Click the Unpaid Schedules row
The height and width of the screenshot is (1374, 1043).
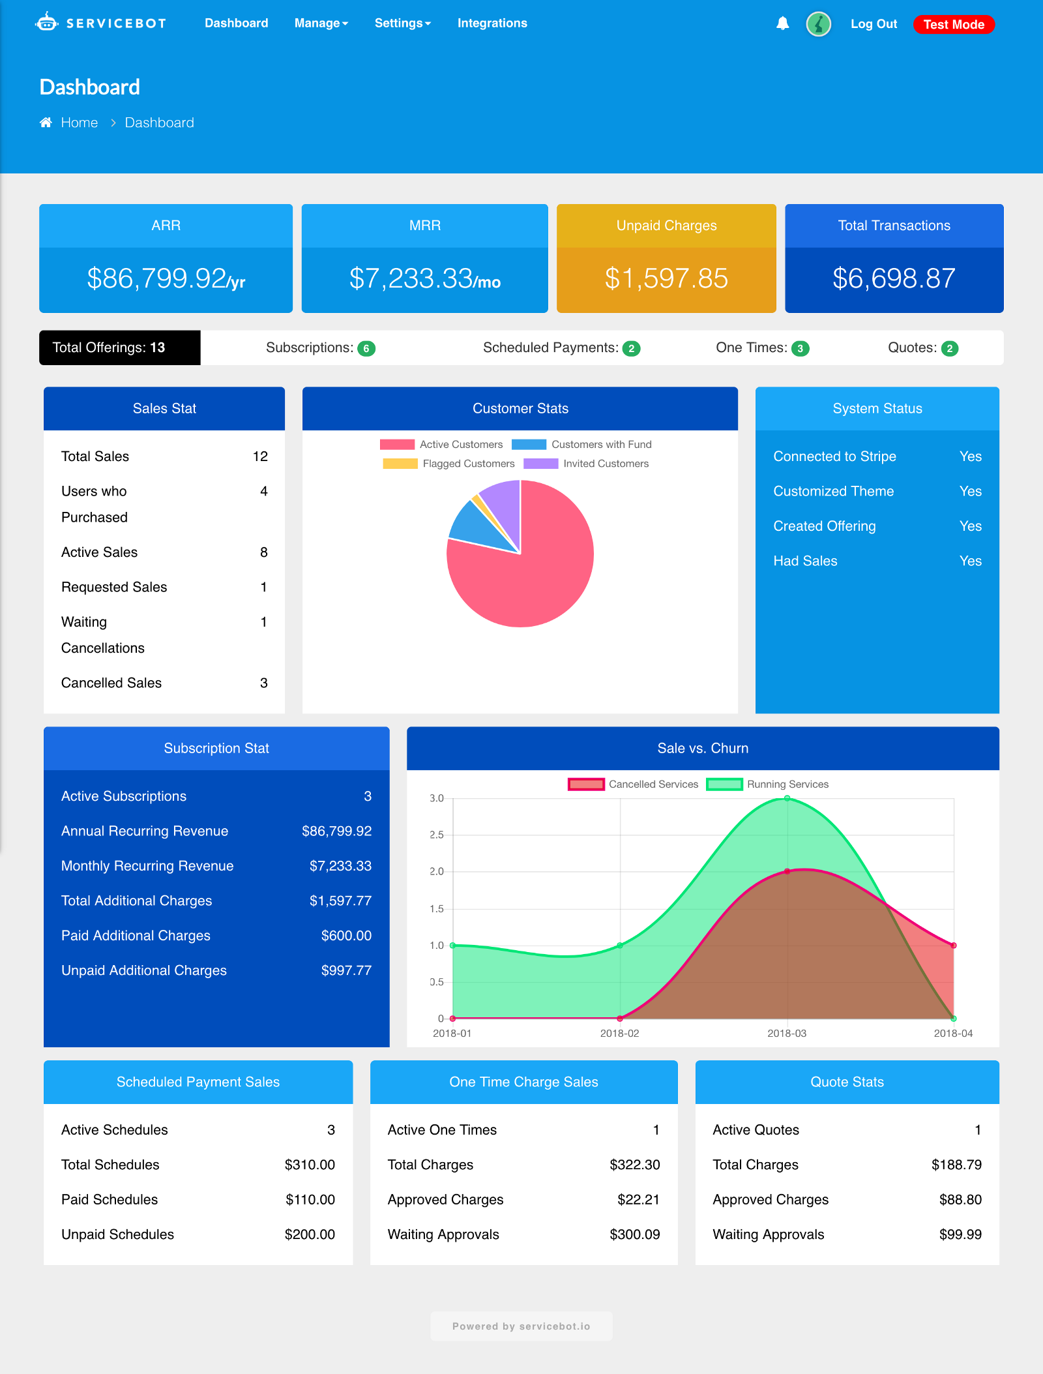(198, 1234)
